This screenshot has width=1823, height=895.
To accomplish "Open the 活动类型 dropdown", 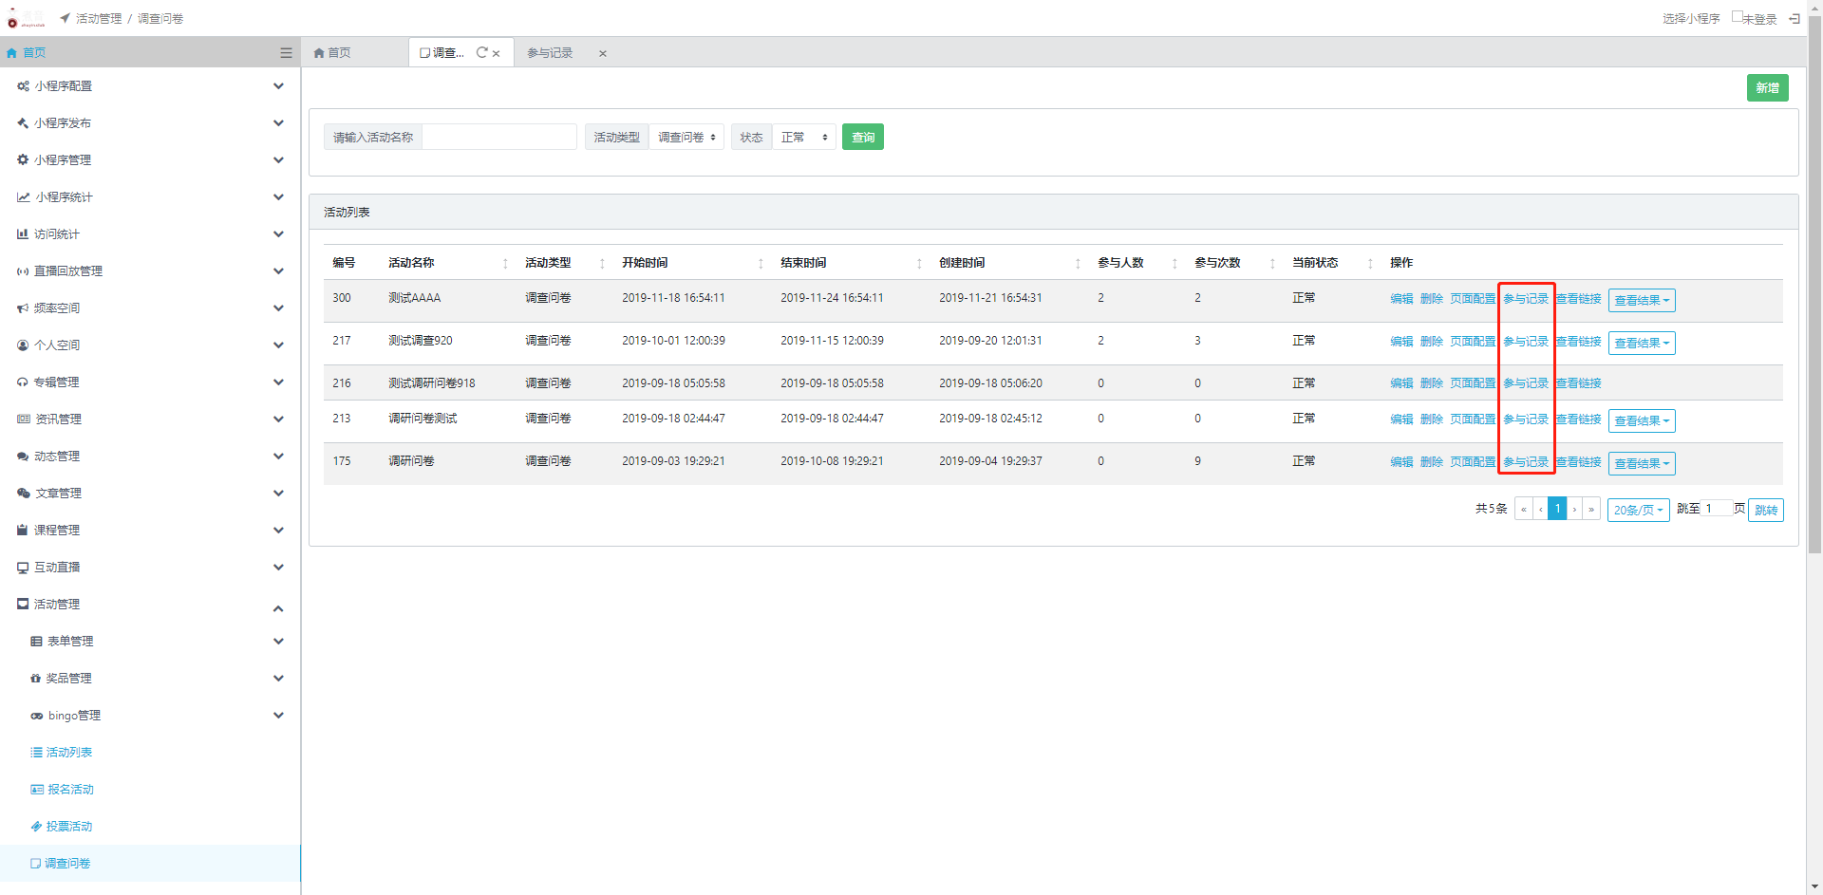I will tap(686, 138).
